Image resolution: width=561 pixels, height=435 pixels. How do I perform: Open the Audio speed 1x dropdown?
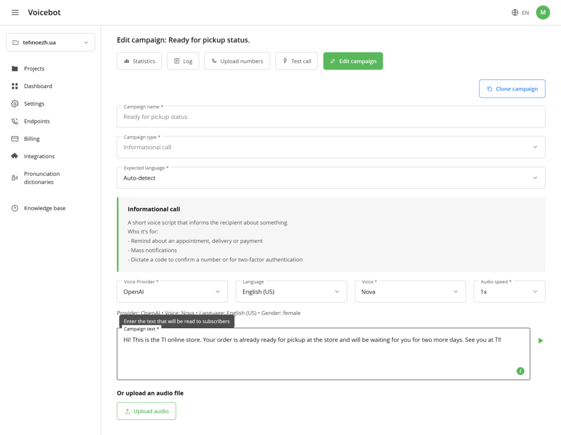point(509,291)
